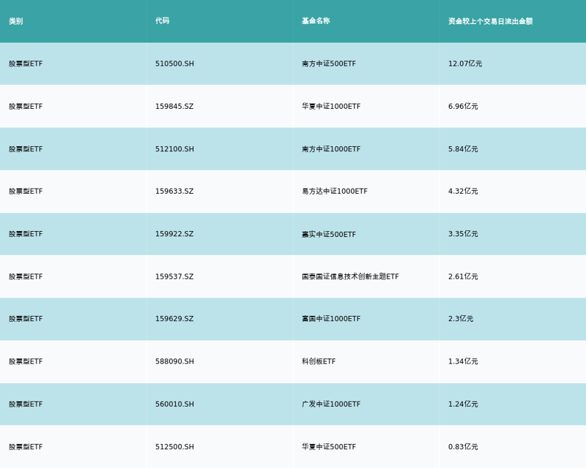Click the outflow value 1.34亿元
The image size is (586, 468).
[x=463, y=361]
